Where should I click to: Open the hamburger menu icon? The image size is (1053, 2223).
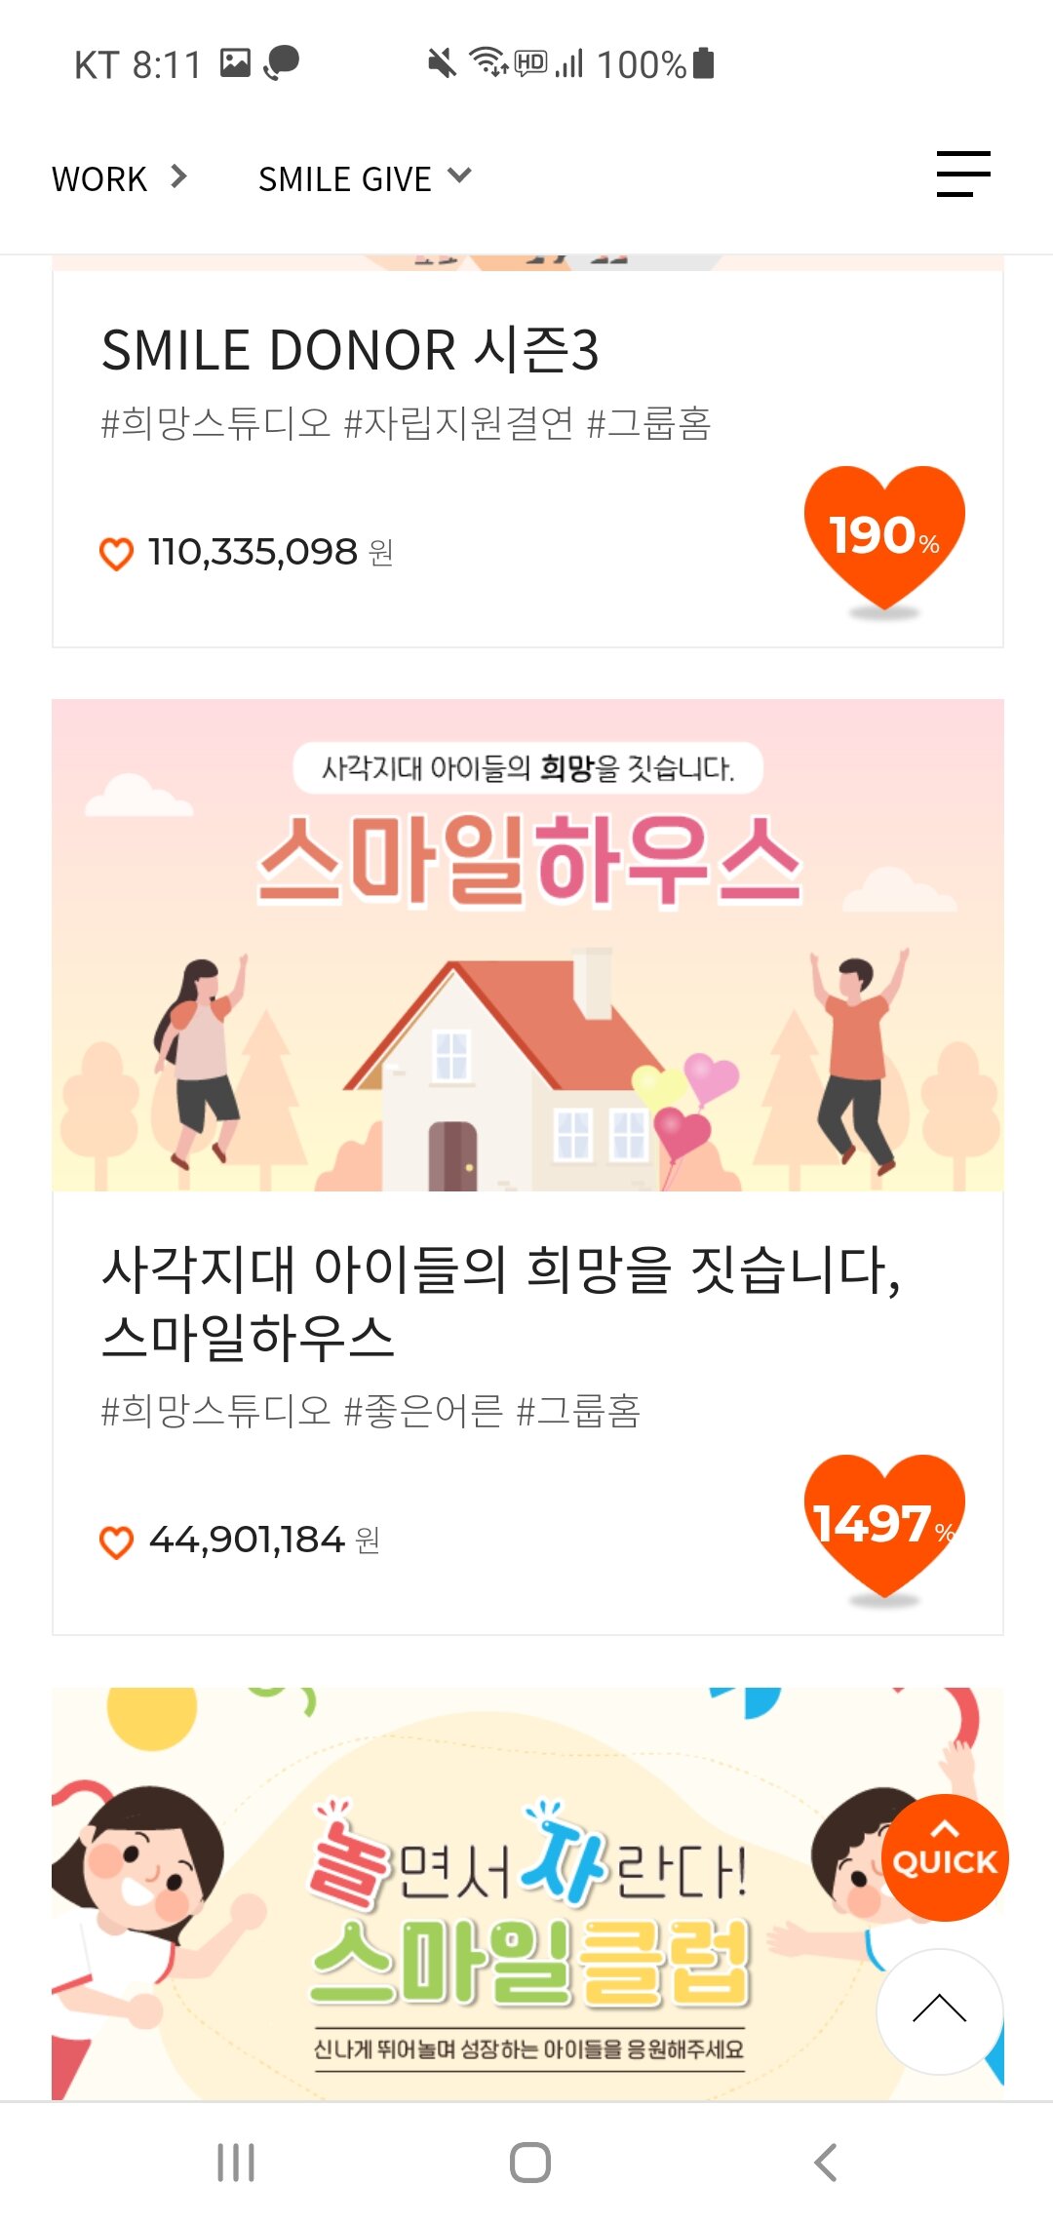963,175
